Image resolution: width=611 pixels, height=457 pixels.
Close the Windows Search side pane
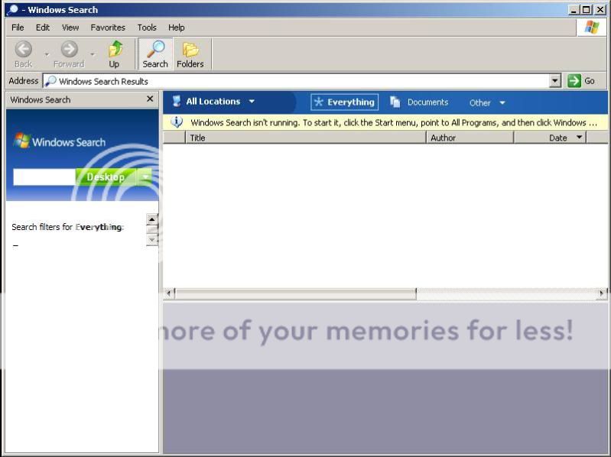pyautogui.click(x=150, y=99)
